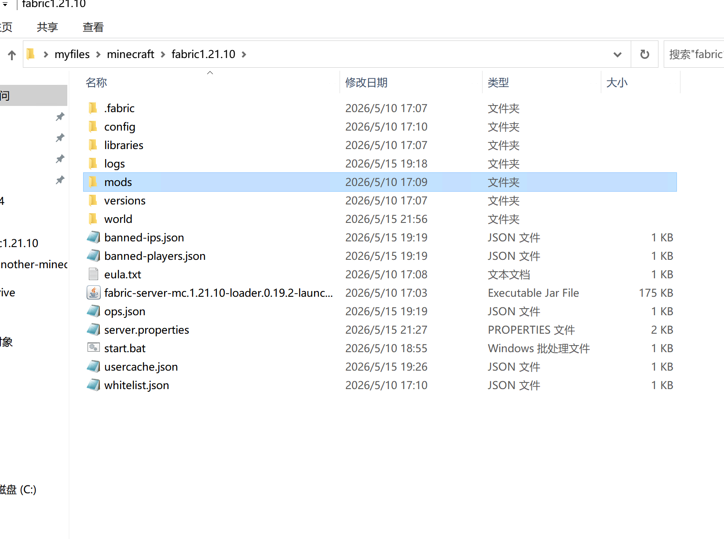Select the file name start.bat
Viewport: 724px width, 539px height.
coord(125,348)
